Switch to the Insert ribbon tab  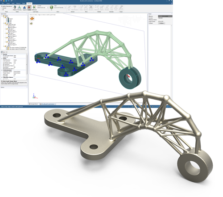[13, 4]
